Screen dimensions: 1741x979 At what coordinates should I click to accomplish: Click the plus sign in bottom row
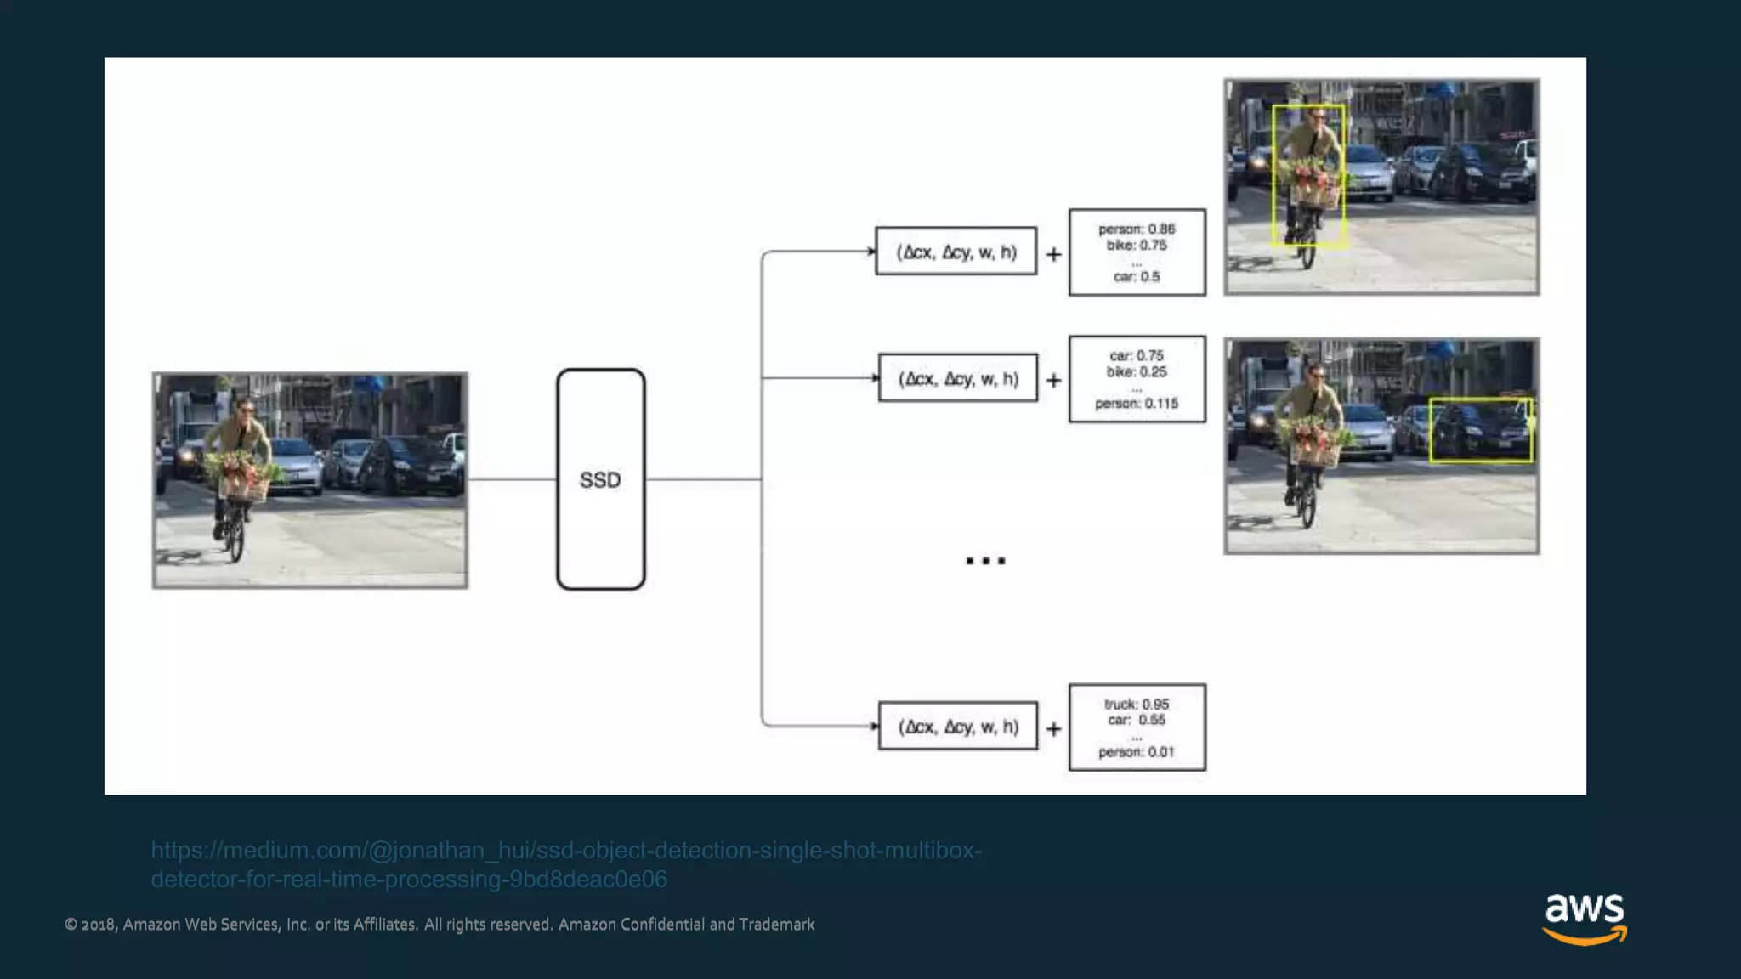(x=1053, y=728)
